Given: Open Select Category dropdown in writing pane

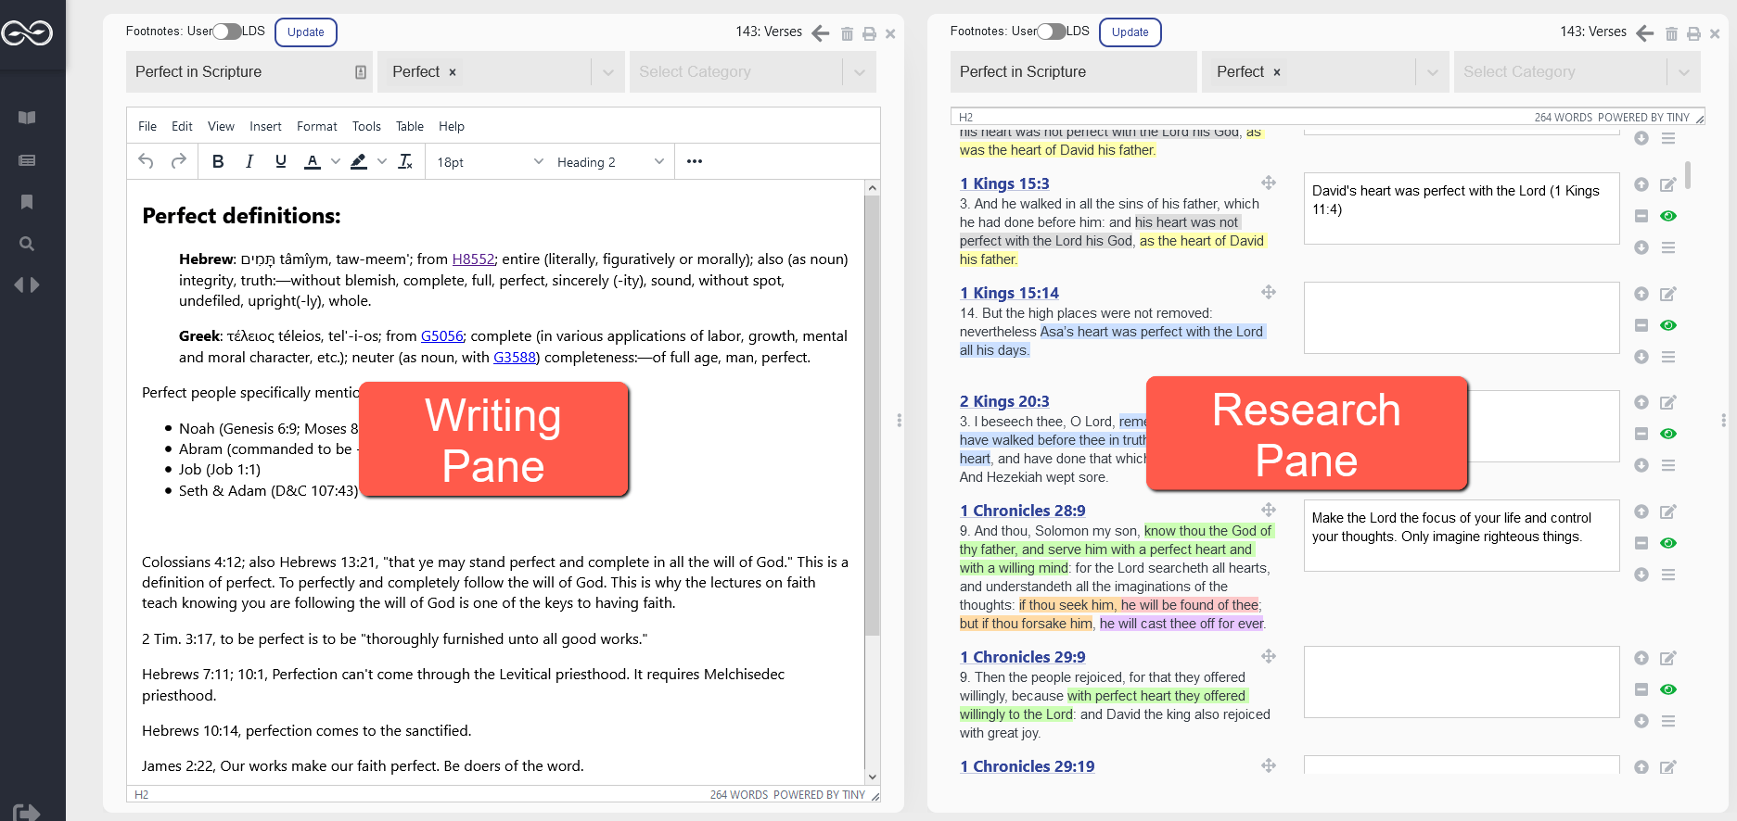Looking at the screenshot, I should [751, 72].
